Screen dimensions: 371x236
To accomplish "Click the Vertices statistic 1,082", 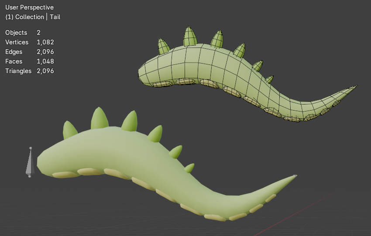I will [45, 42].
